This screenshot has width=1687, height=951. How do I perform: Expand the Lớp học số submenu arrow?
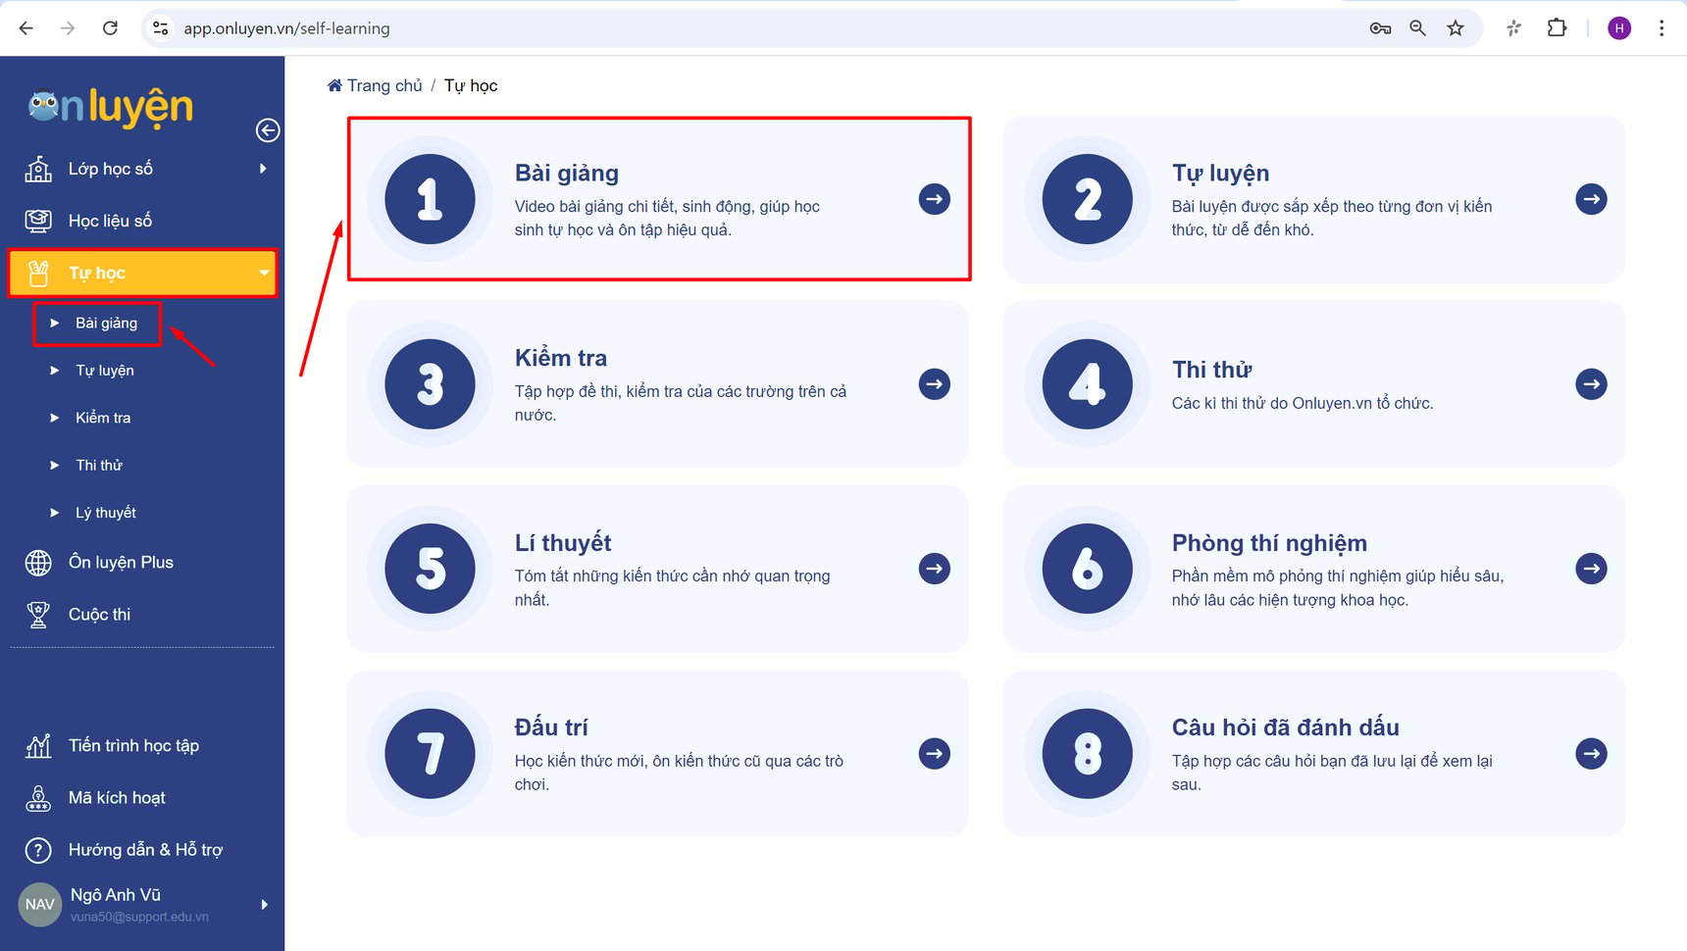[x=262, y=168]
